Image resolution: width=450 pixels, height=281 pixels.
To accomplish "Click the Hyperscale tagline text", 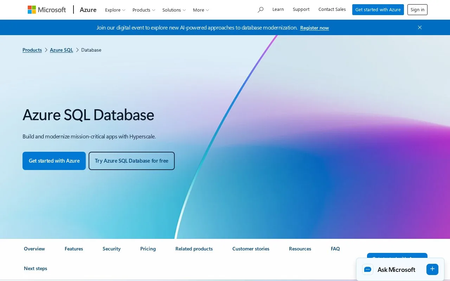I will click(x=89, y=136).
